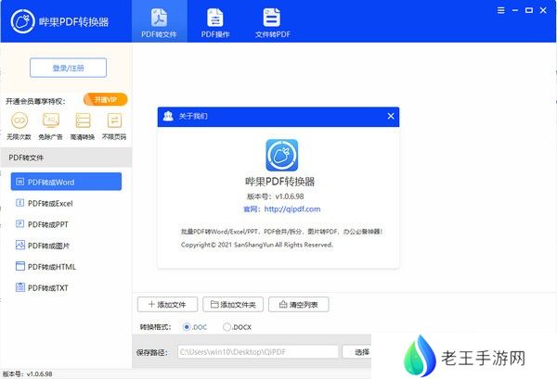Click the 哔果PDF转换器 title in about dialog
The height and width of the screenshot is (379, 557).
[x=280, y=182]
